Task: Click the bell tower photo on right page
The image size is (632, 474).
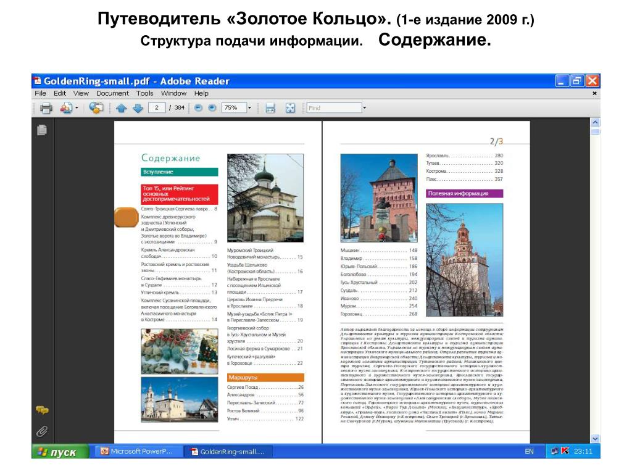Action: click(464, 260)
